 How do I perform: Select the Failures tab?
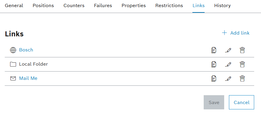click(x=103, y=6)
